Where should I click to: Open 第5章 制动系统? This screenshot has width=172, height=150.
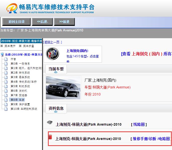[20, 86]
